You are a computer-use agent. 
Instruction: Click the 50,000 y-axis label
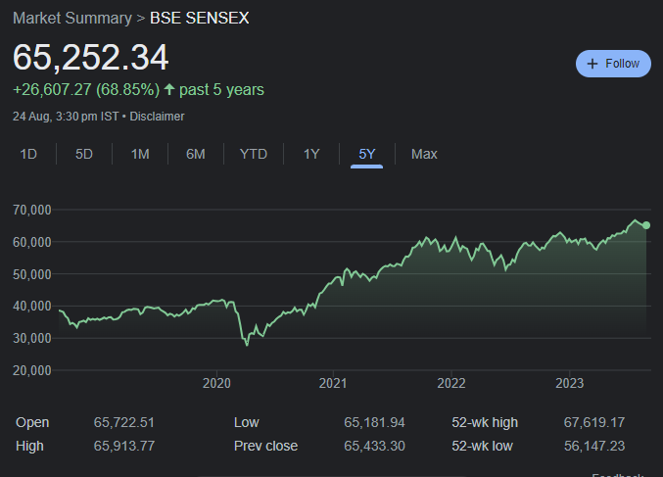coord(32,274)
